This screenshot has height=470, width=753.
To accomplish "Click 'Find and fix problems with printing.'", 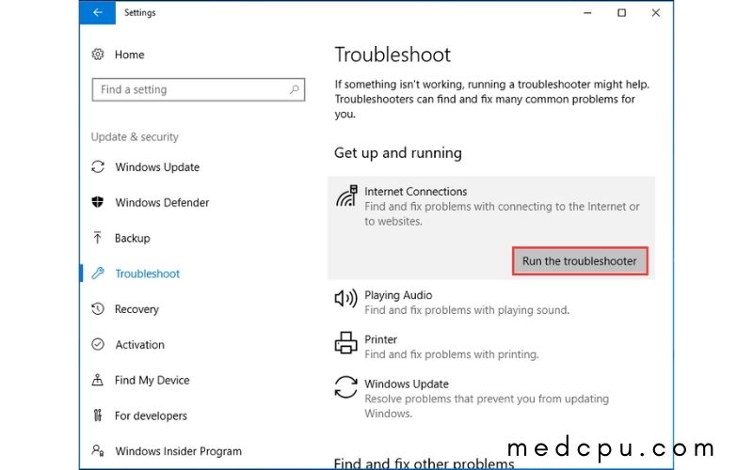I will pos(452,354).
